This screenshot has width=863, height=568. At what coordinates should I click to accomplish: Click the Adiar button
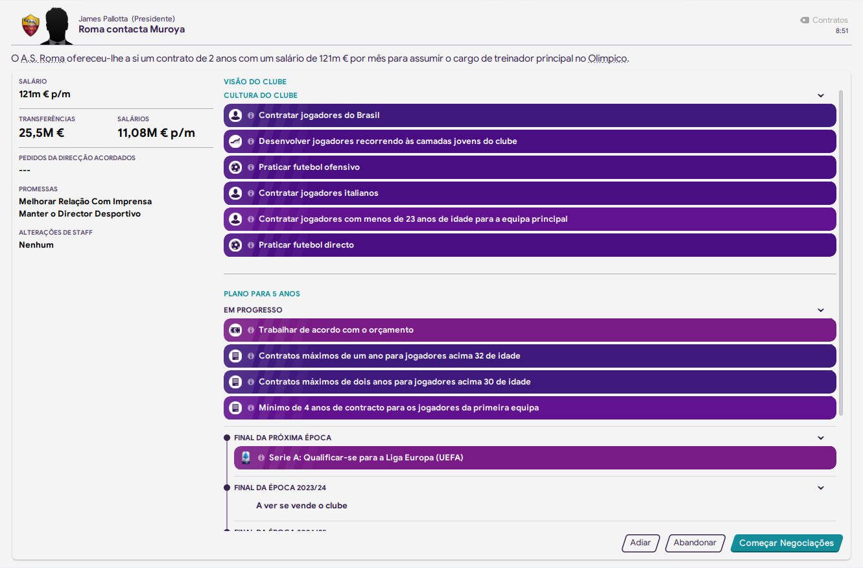[x=641, y=543]
